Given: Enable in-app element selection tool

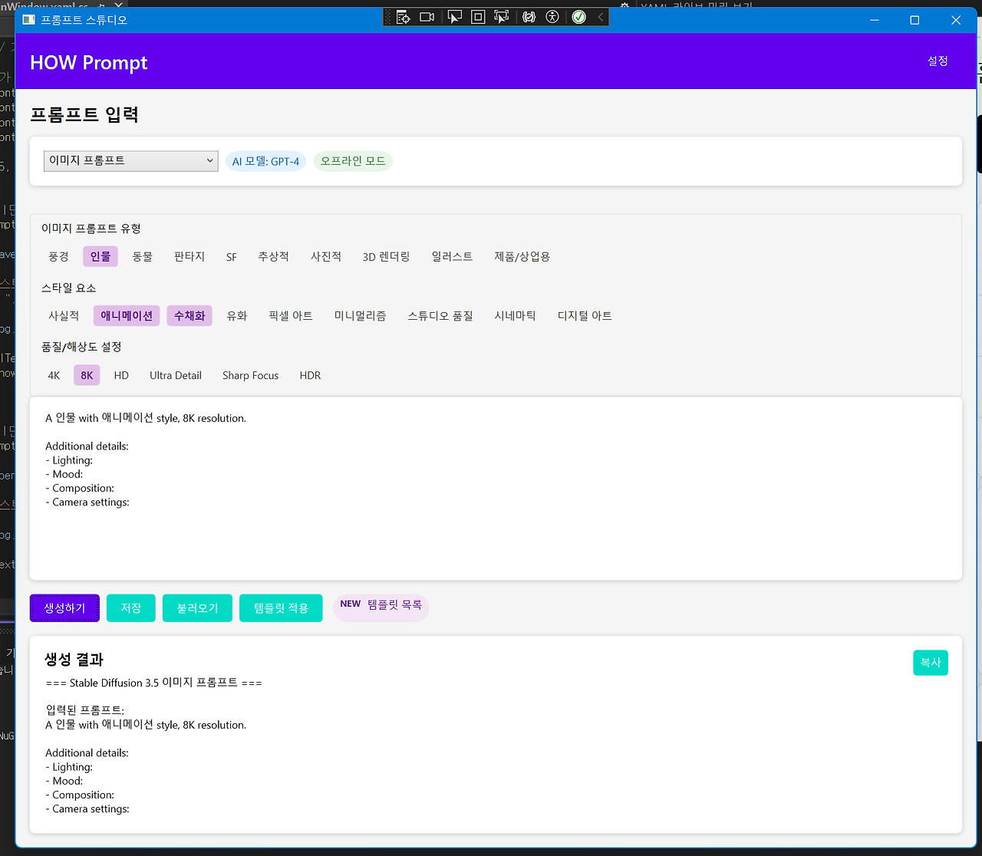Looking at the screenshot, I should [501, 16].
